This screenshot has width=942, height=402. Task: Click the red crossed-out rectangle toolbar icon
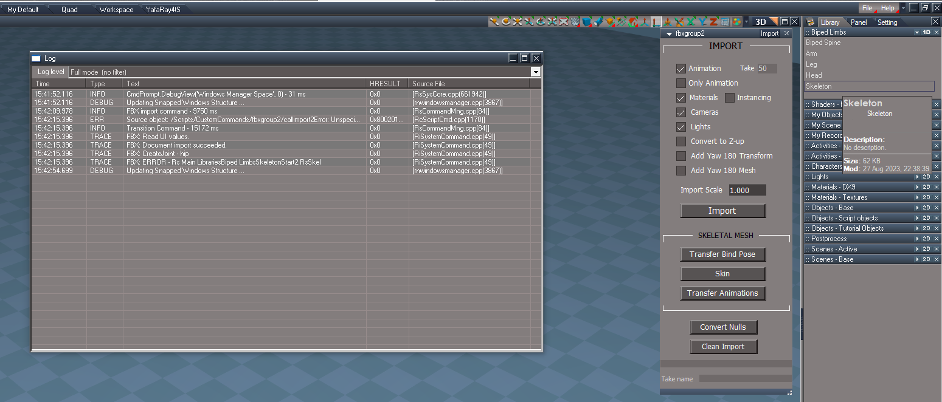564,22
